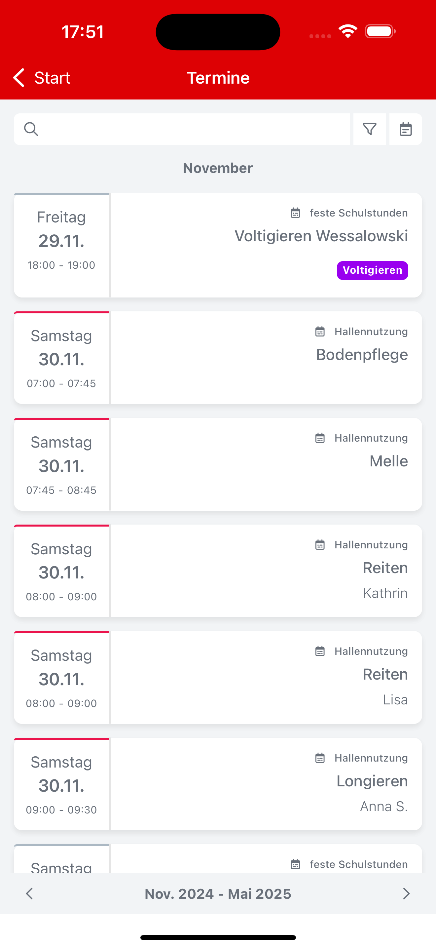Image resolution: width=436 pixels, height=948 pixels.
Task: Go to previous date range arrow
Action: [29, 893]
